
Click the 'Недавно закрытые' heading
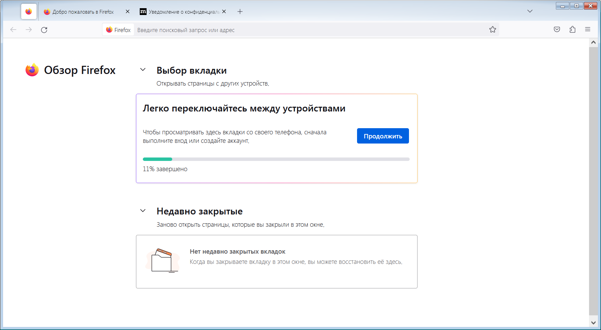(200, 211)
